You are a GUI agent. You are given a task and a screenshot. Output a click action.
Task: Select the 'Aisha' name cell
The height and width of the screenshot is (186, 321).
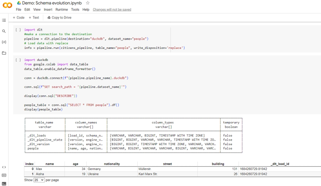click(50, 174)
